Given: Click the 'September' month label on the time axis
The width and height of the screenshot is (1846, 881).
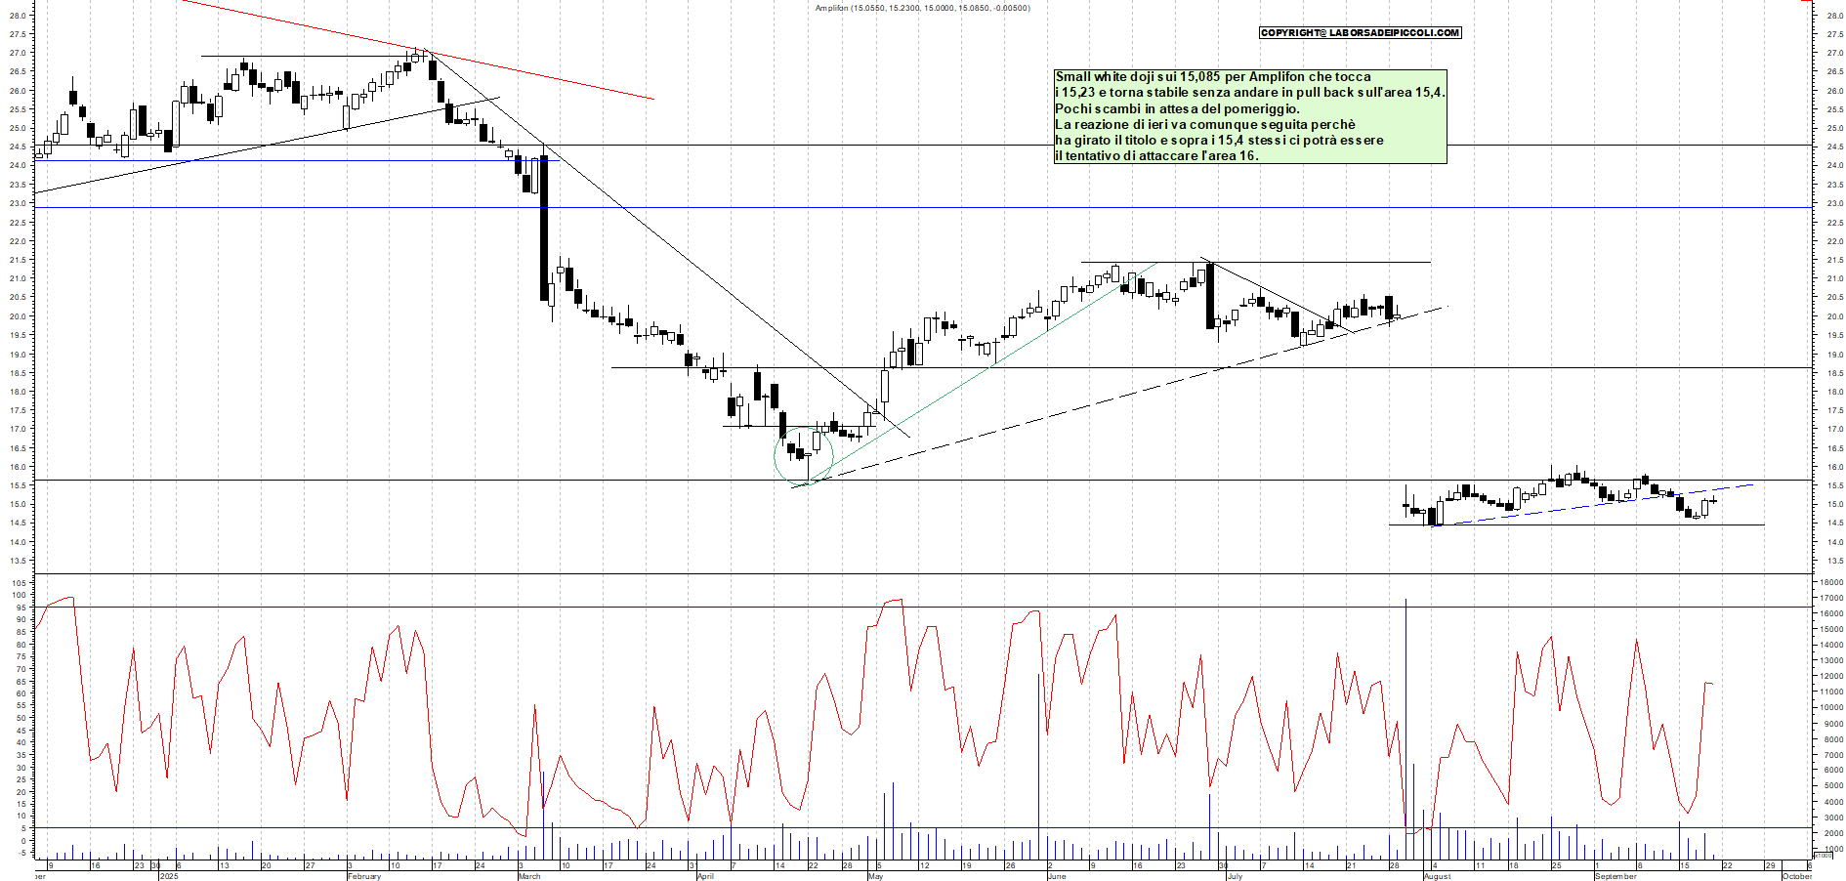Looking at the screenshot, I should pos(1615,876).
